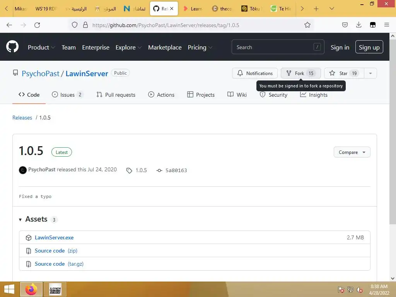The image size is (396, 297).
Task: Star the LawinServer repository
Action: [344, 73]
